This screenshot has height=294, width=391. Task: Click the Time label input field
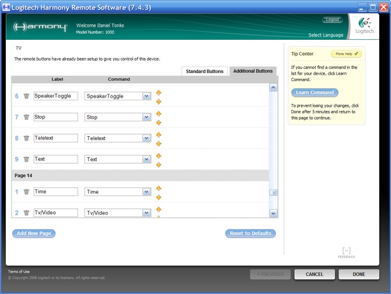tap(56, 192)
